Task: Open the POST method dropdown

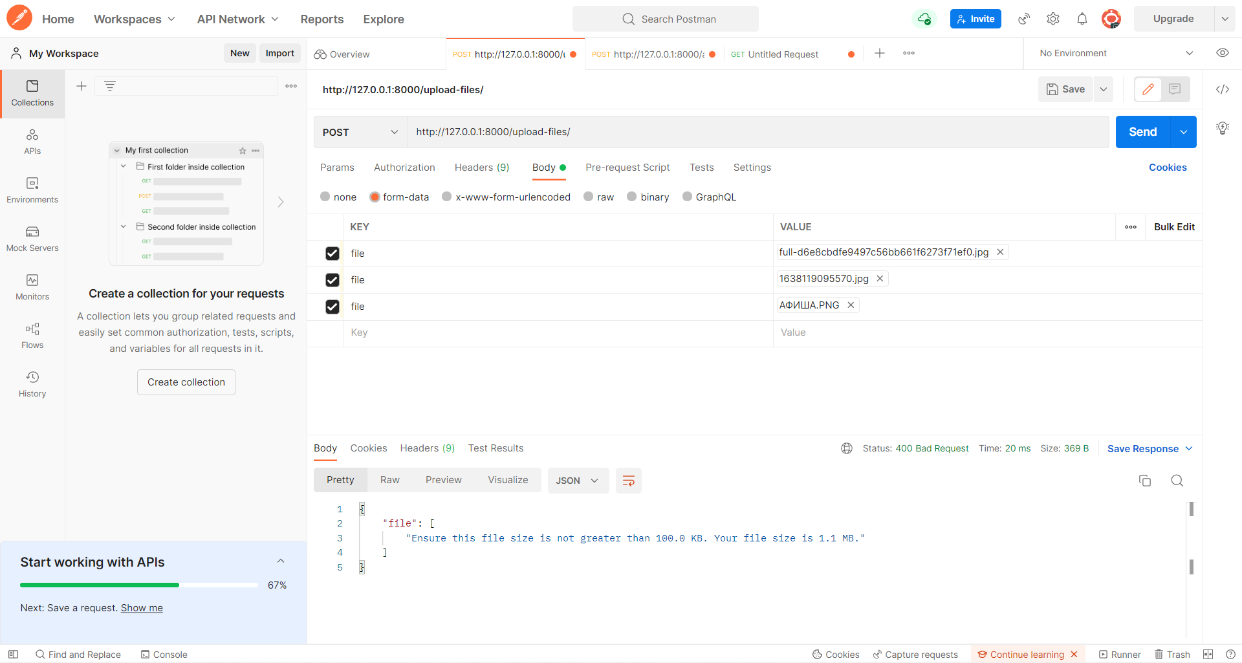Action: coord(360,132)
